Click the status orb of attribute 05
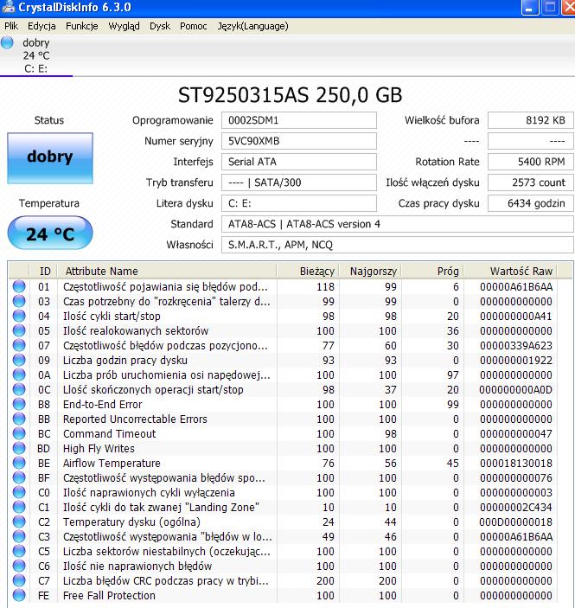Screen dimensions: 575x608 coord(19,330)
